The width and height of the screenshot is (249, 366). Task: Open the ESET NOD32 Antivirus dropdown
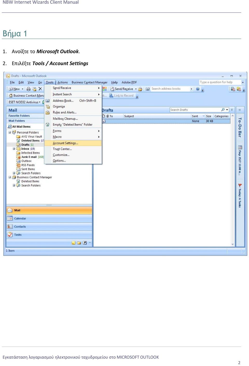pyautogui.click(x=40, y=102)
